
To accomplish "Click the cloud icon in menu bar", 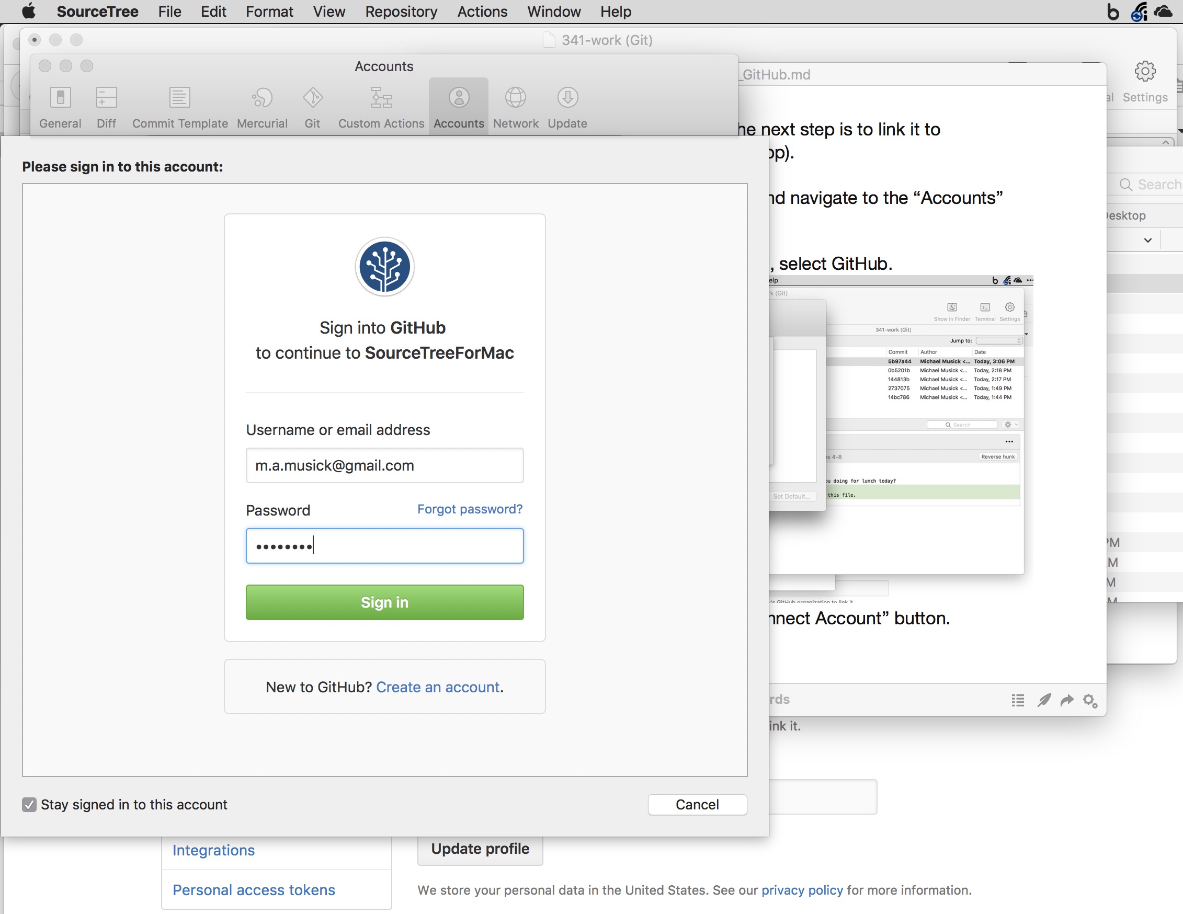I will (x=1163, y=12).
